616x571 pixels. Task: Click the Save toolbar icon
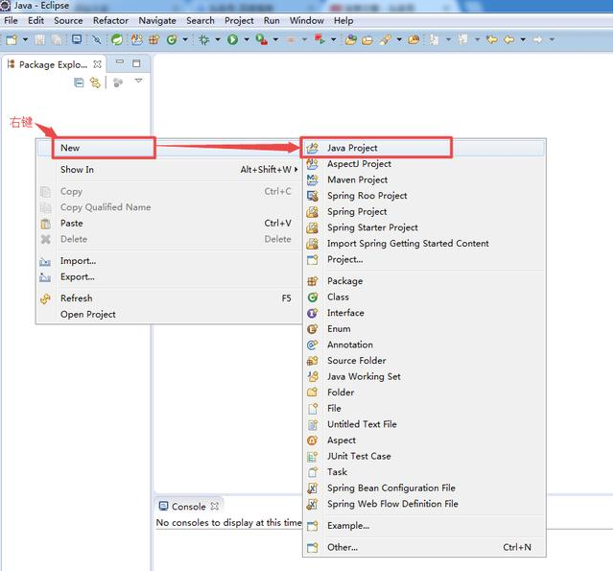pyautogui.click(x=39, y=39)
